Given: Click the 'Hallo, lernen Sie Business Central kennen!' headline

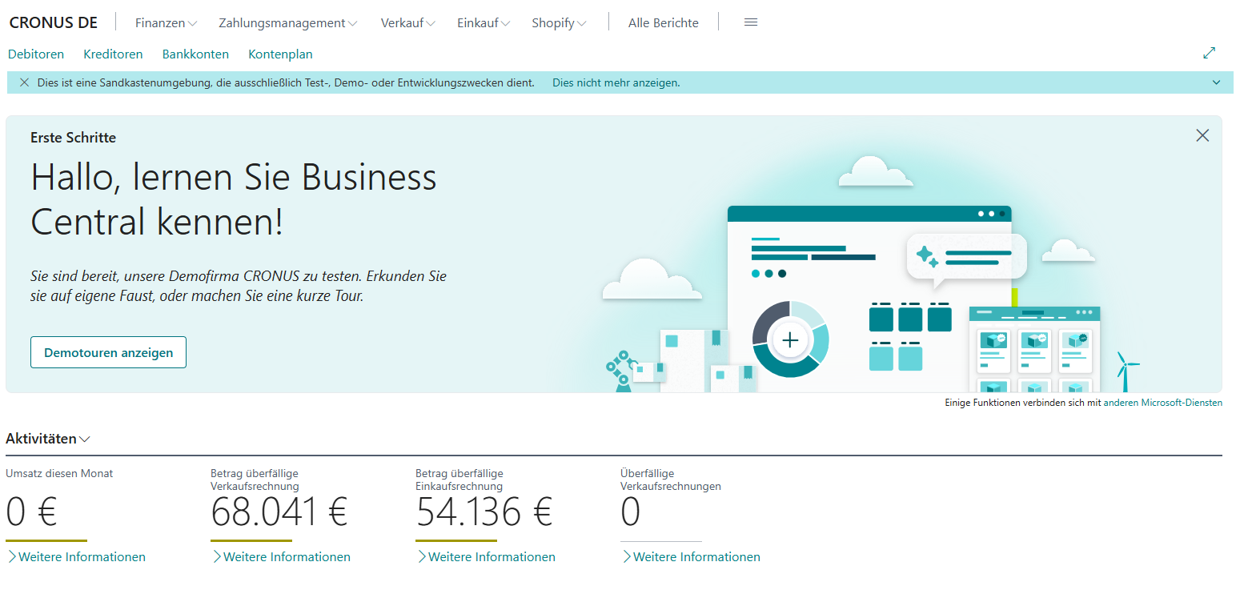Looking at the screenshot, I should 234,199.
